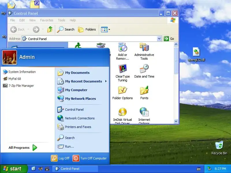Open Folder Options in Control Panel
The width and height of the screenshot is (231, 173).
click(122, 93)
